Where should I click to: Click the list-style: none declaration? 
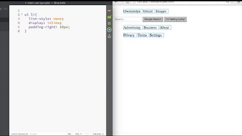(46, 19)
